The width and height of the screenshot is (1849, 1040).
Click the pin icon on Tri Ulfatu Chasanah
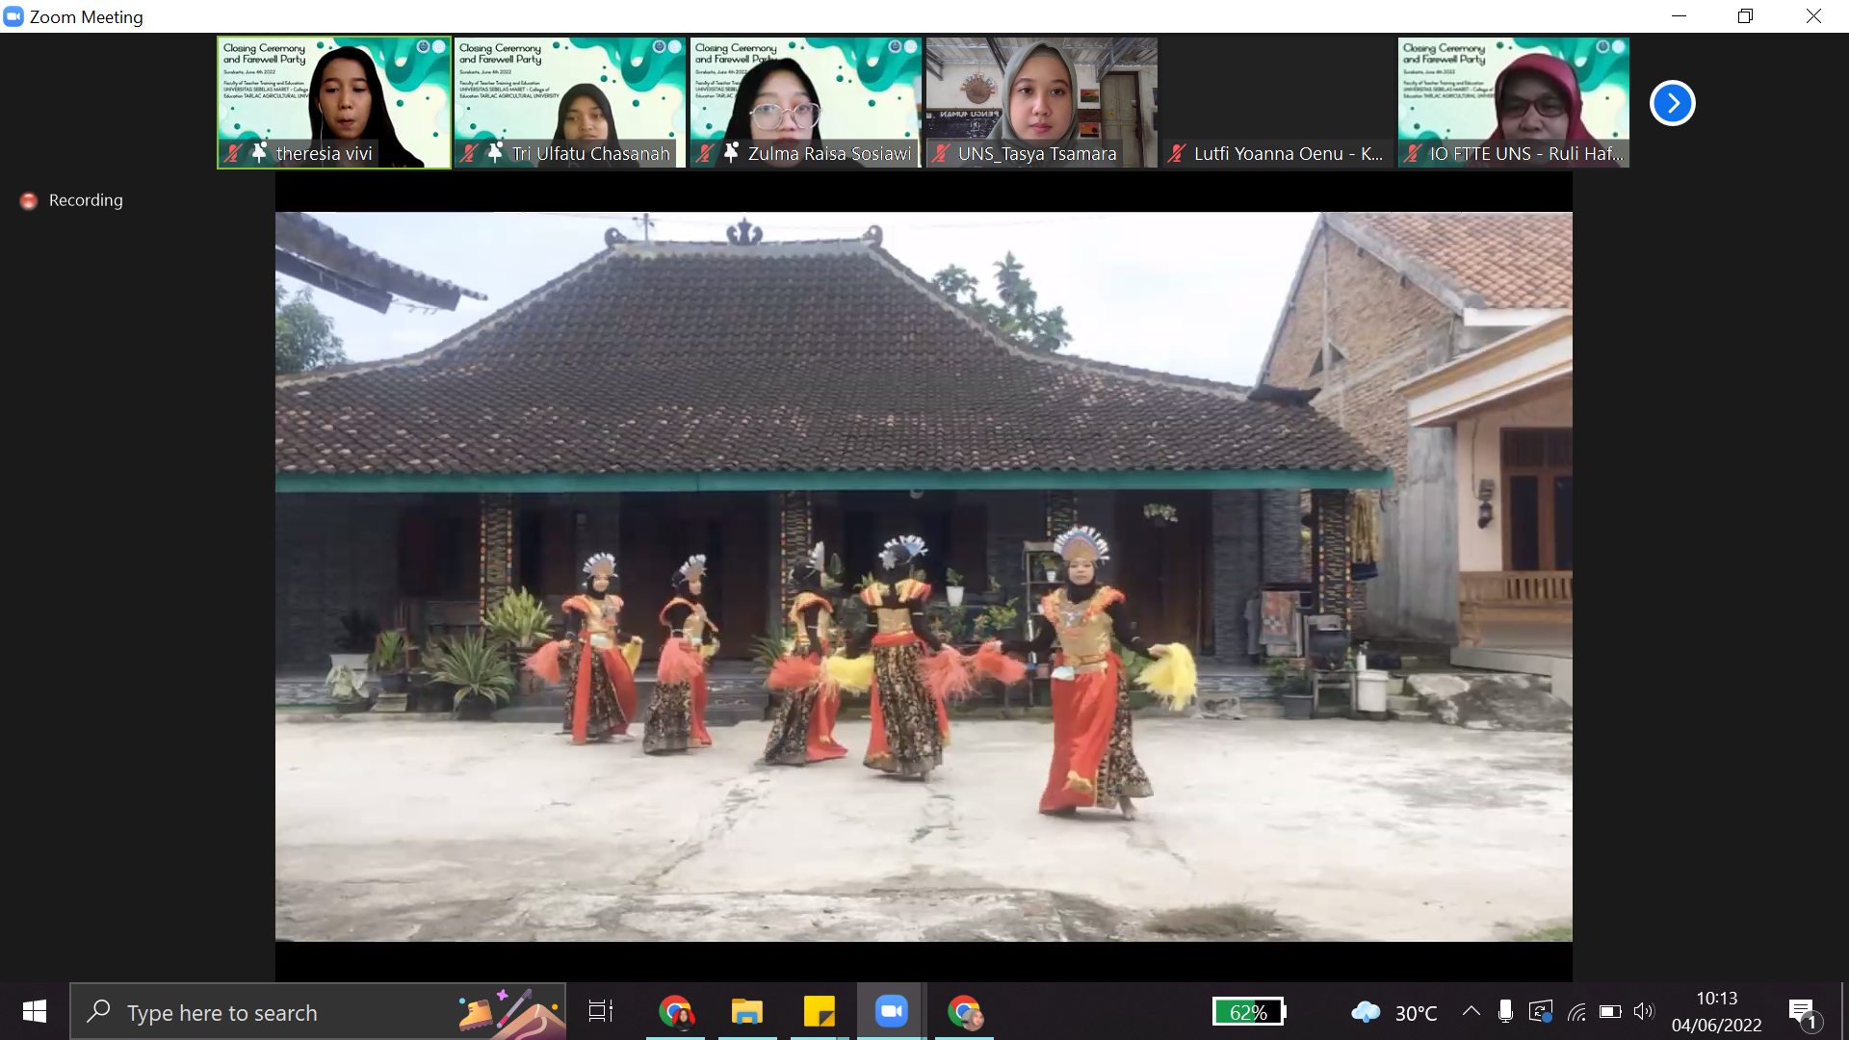pos(495,153)
